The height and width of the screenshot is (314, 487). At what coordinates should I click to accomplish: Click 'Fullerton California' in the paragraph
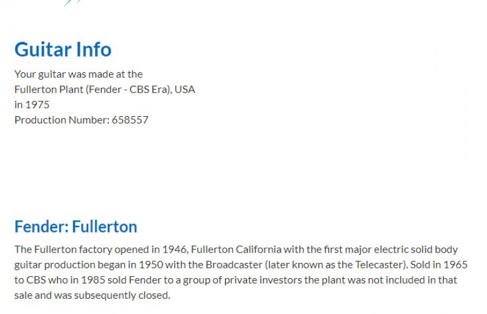pos(236,249)
